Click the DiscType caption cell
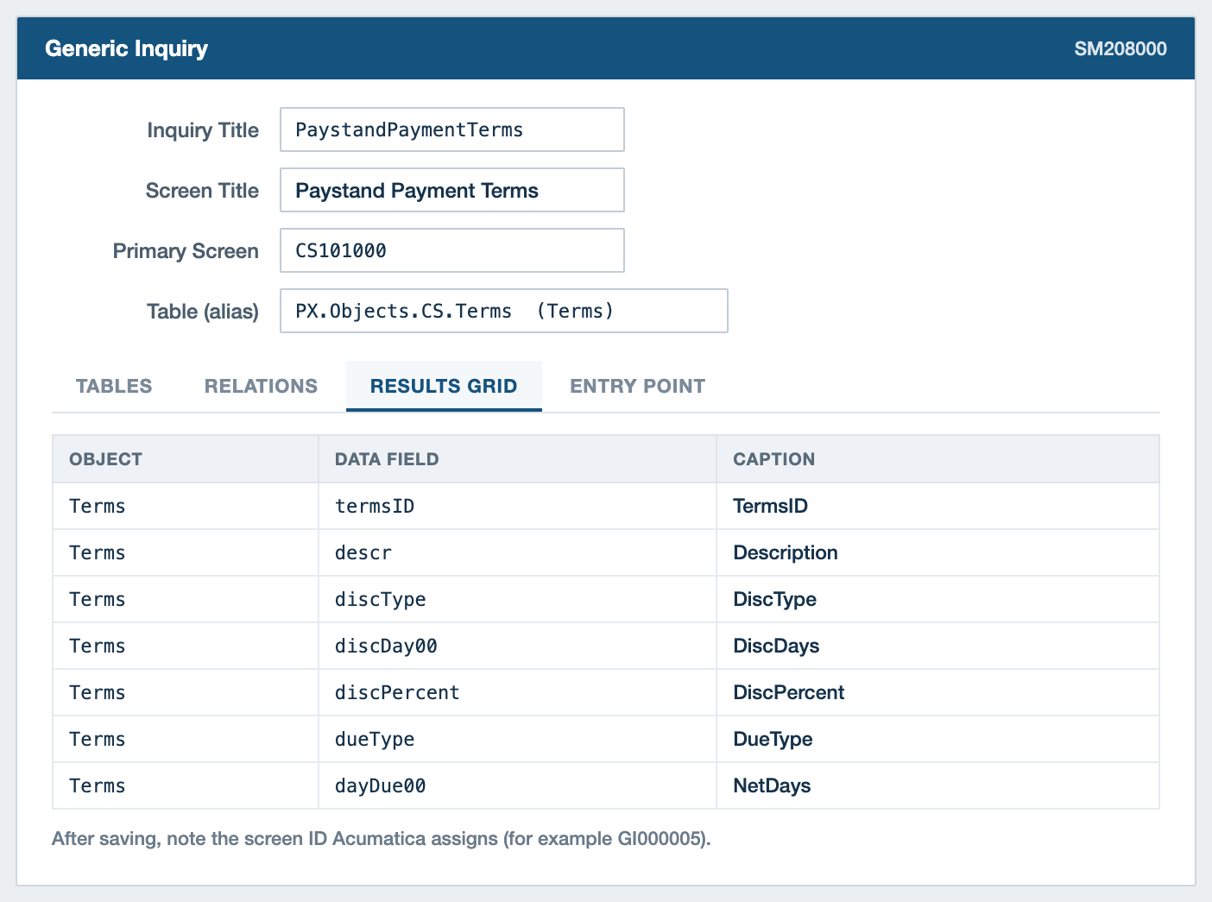The height and width of the screenshot is (902, 1212). click(x=937, y=599)
